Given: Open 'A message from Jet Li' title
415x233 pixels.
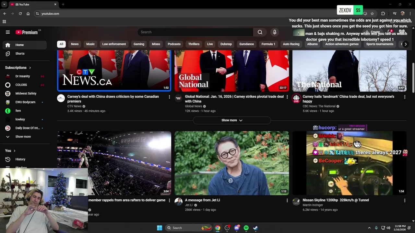Looking at the screenshot, I should [202, 200].
